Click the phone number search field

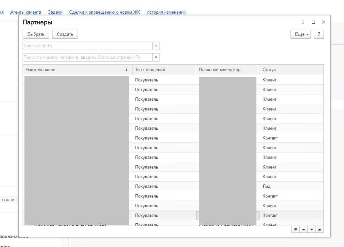[x=88, y=57]
